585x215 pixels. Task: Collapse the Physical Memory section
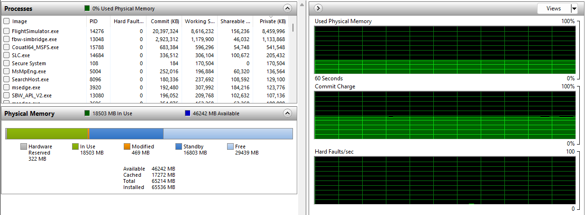click(287, 113)
